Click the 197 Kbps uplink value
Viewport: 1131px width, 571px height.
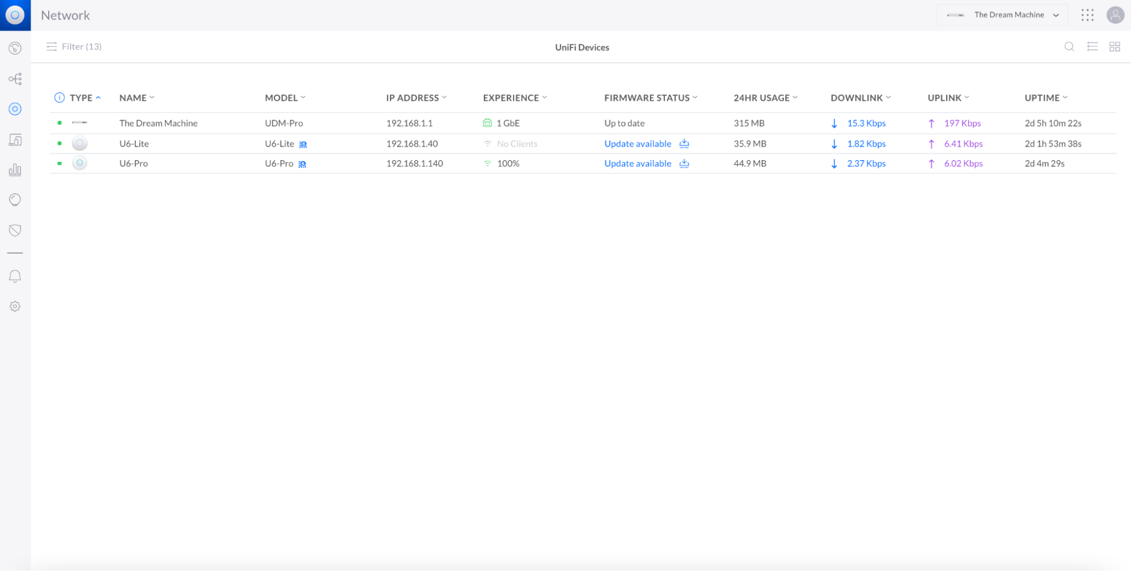(962, 123)
